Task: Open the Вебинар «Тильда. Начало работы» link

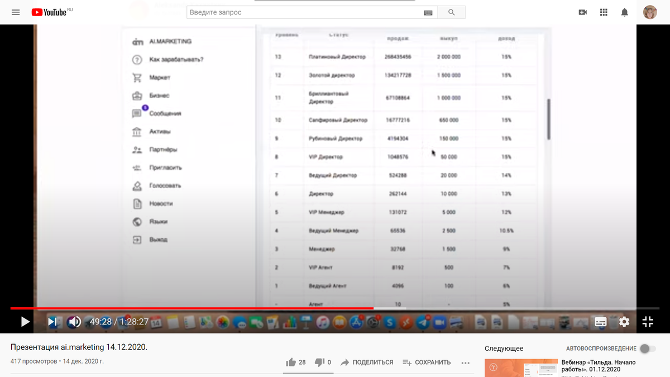Action: (598, 366)
